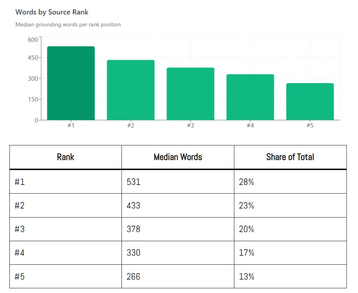Click the 'Words by Source Rank' title
Viewport: 358px width, 293px height.
52,12
